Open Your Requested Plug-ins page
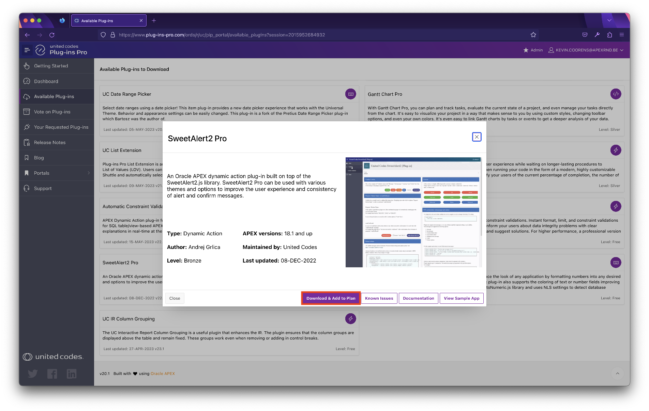Image resolution: width=649 pixels, height=411 pixels. [x=57, y=127]
